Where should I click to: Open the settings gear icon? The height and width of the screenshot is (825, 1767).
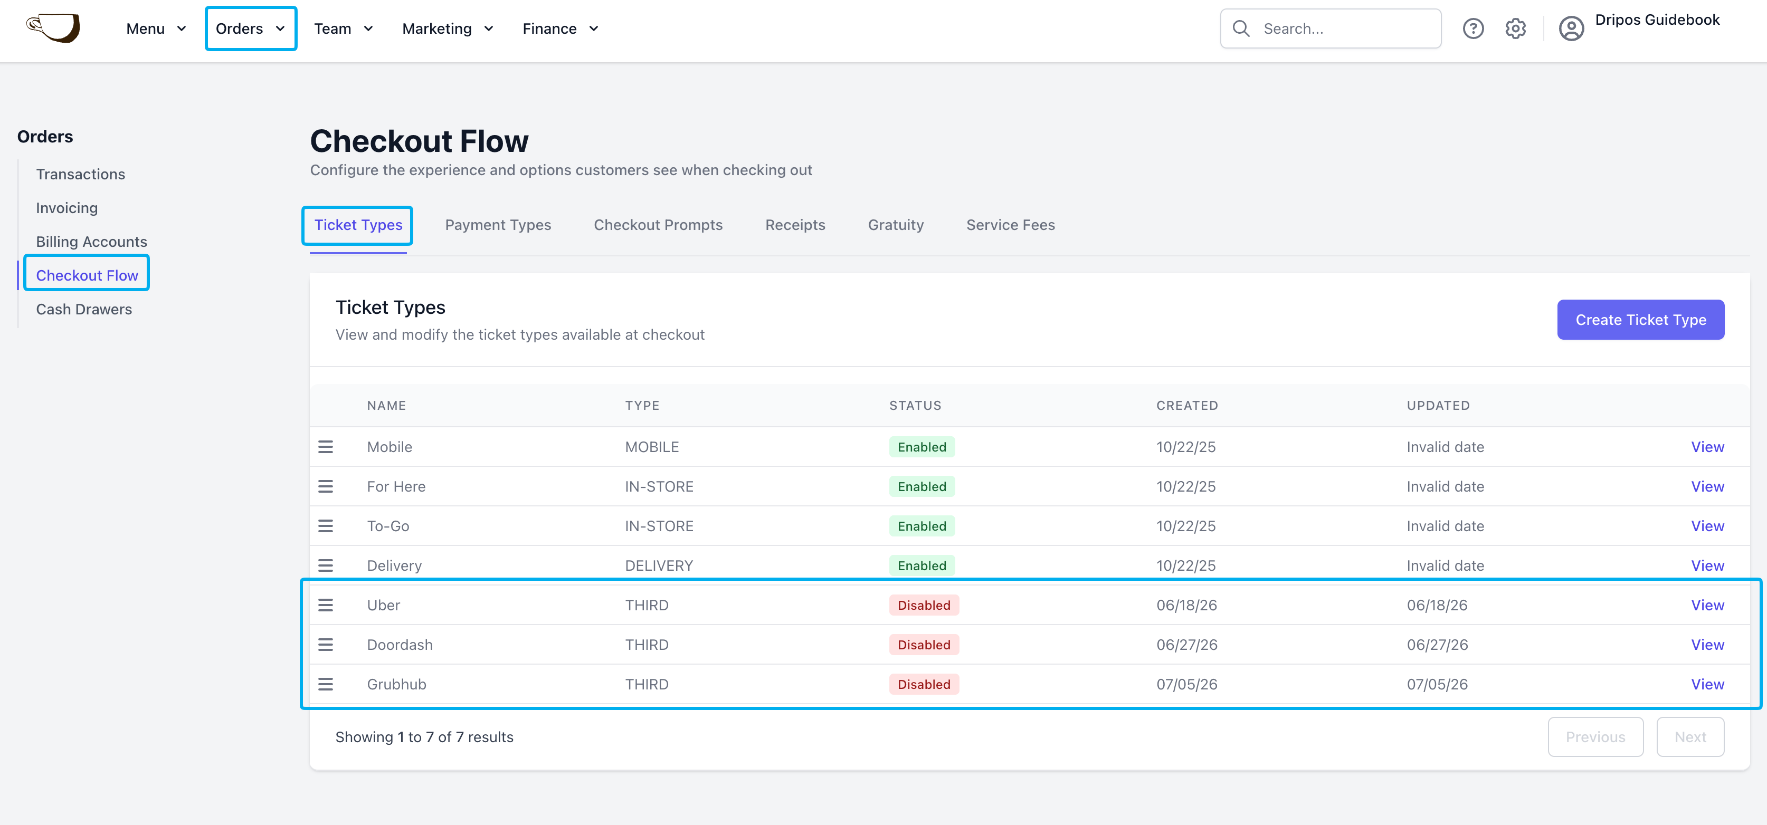tap(1515, 29)
